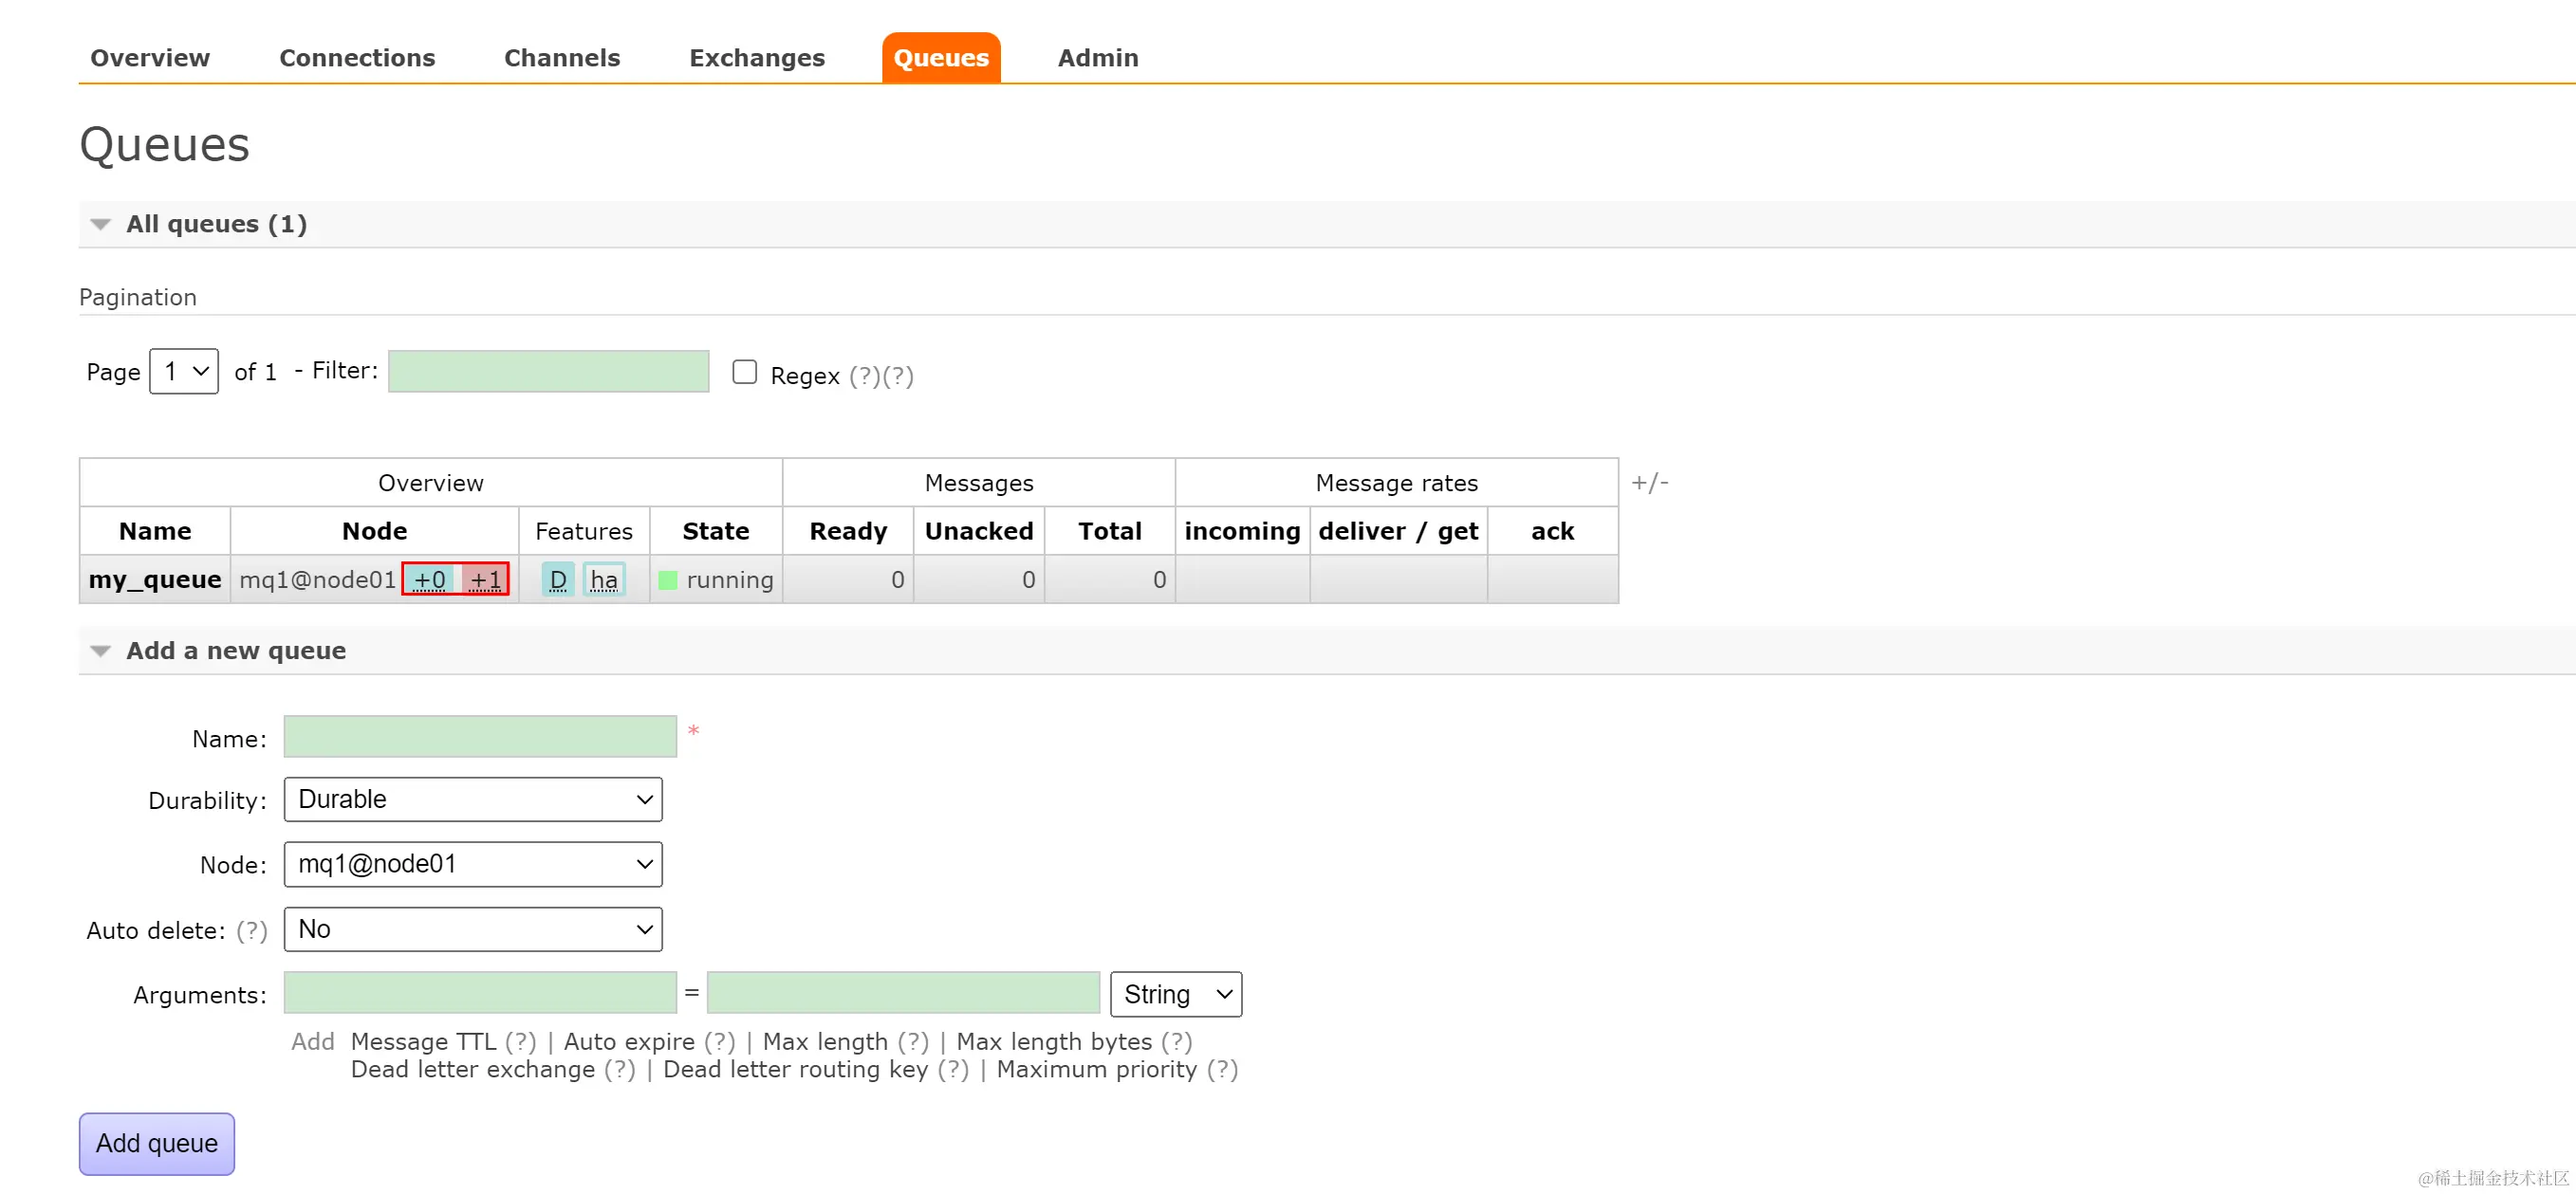Collapse the All queues section

[100, 225]
